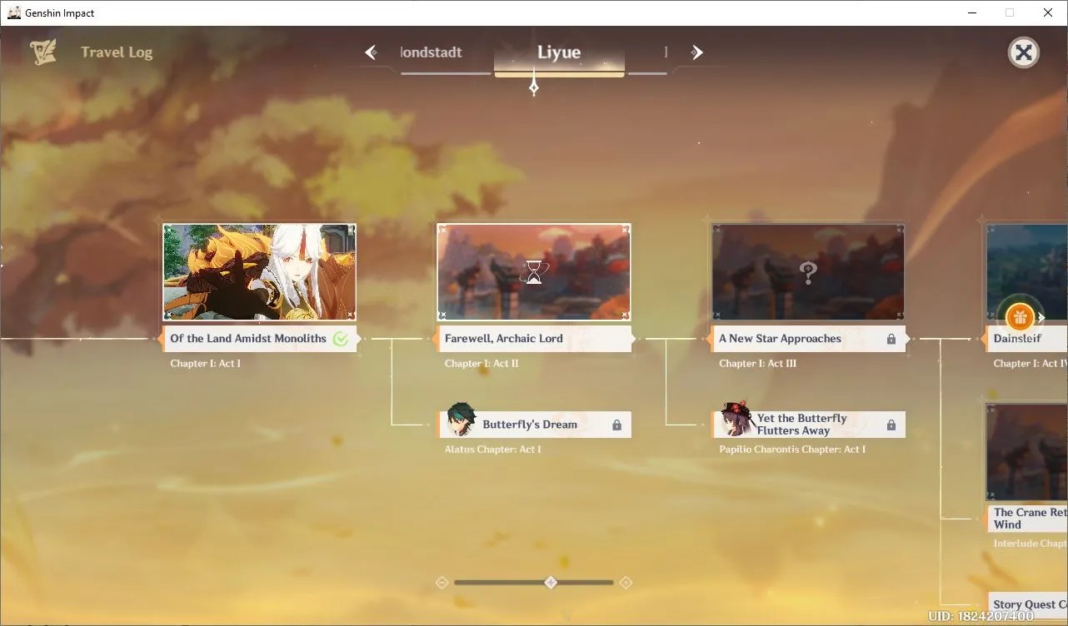Select the Of the Land Amidst Monoliths title
This screenshot has width=1068, height=626.
point(248,339)
